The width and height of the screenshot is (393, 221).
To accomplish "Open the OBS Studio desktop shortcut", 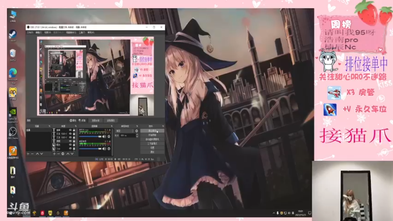I will (x=13, y=133).
